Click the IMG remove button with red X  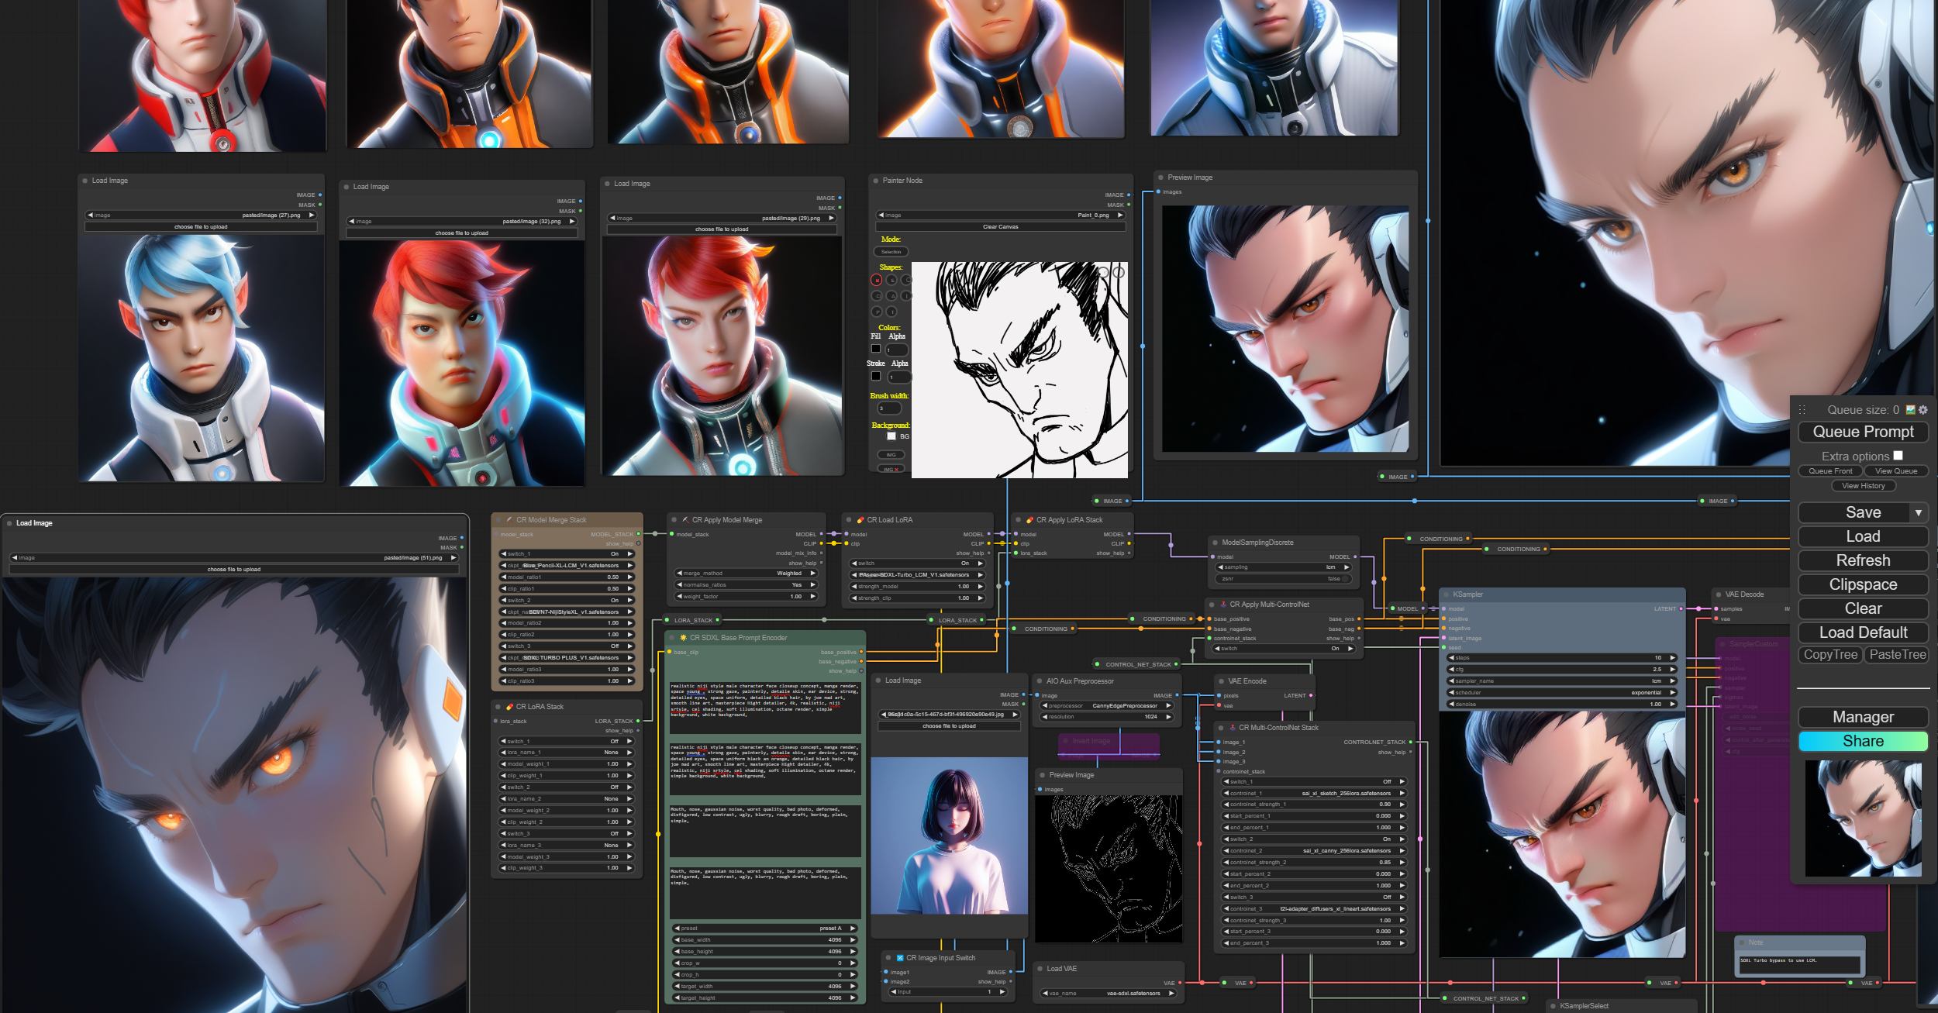click(891, 469)
